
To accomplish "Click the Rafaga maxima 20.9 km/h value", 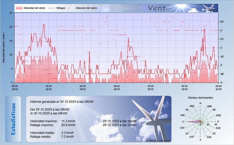I will (x=68, y=125).
